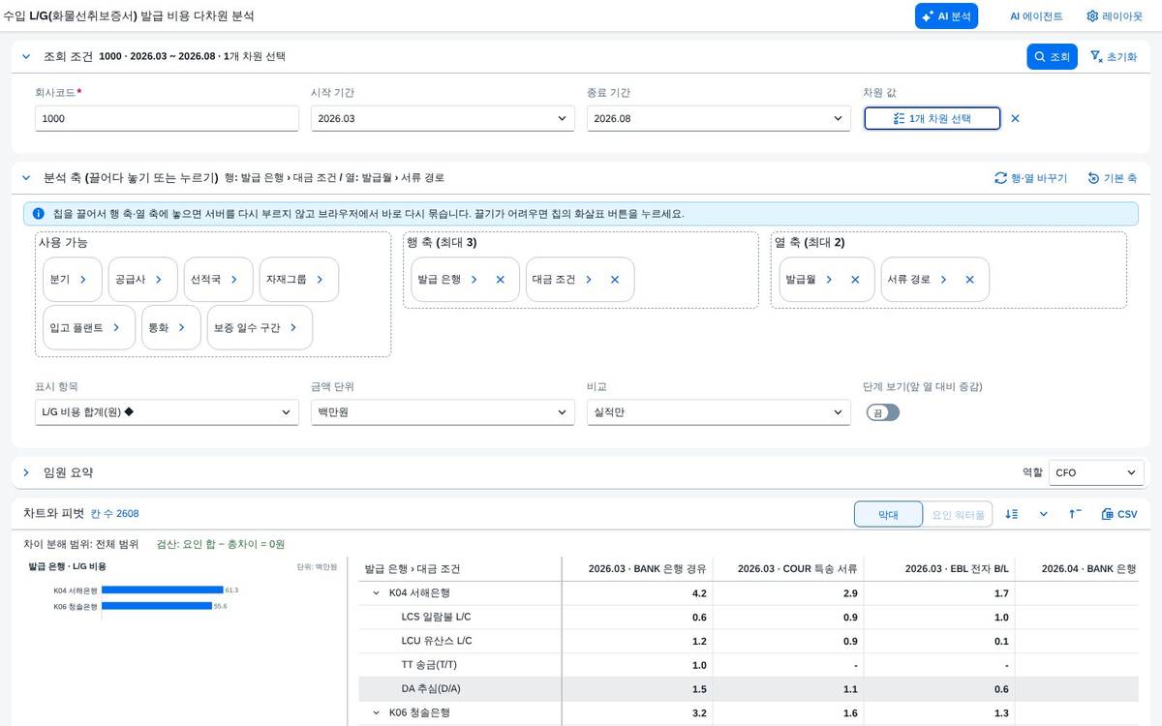The width and height of the screenshot is (1162, 726).
Task: Click the arrow on the 보증 일수 구간 chip
Action: [293, 327]
